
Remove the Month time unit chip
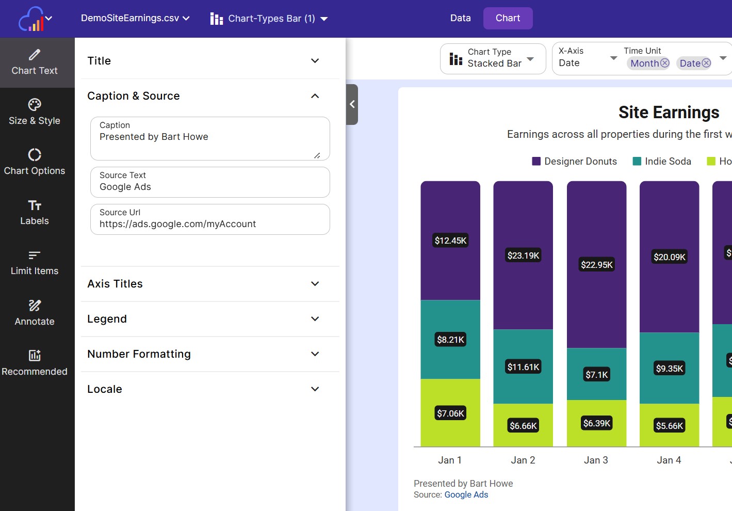point(665,63)
